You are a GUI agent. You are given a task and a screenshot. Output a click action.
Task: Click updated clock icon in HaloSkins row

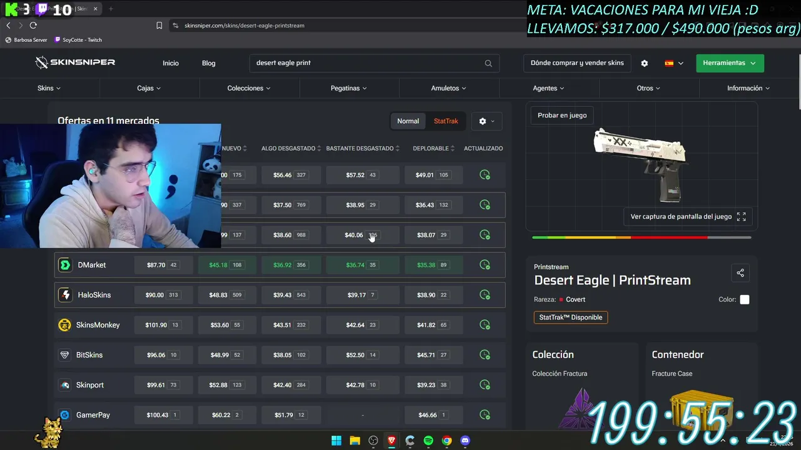click(x=484, y=295)
